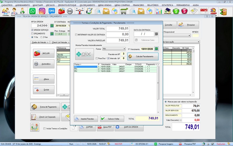Image resolution: width=233 pixels, height=146 pixels.
Task: Open calendar next to 1º Vencimento date
Action: (x=156, y=49)
